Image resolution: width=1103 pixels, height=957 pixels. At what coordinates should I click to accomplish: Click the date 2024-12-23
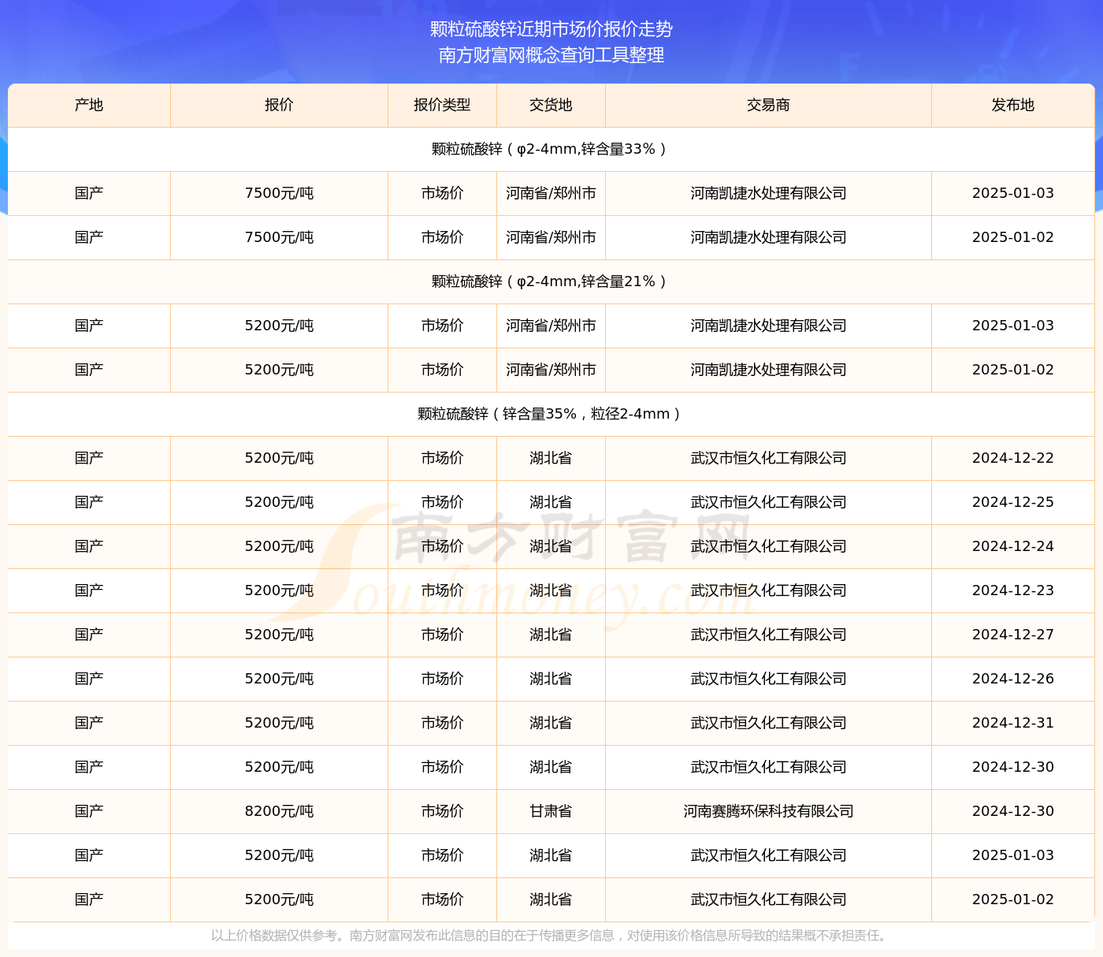click(x=1012, y=590)
